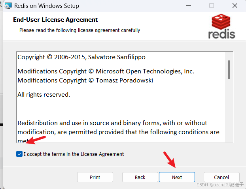
Task: Click the 'I accept the terms' label text
Action: 74,154
